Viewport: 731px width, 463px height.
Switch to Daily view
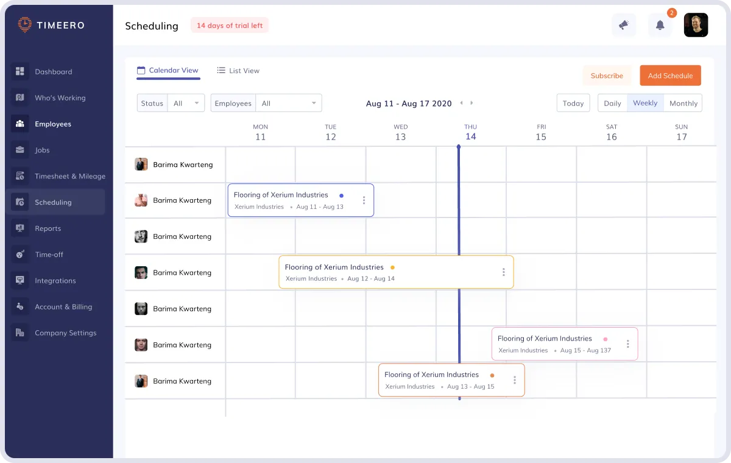click(612, 103)
